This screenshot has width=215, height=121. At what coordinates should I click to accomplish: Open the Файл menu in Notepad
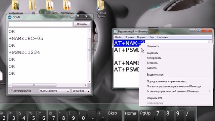tap(118, 37)
